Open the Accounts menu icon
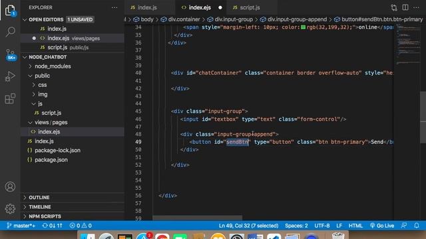The width and height of the screenshot is (426, 239). (10, 187)
